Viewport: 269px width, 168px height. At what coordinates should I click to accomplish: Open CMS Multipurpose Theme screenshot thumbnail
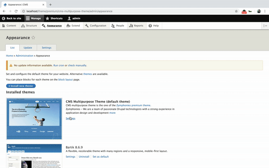tap(34, 119)
